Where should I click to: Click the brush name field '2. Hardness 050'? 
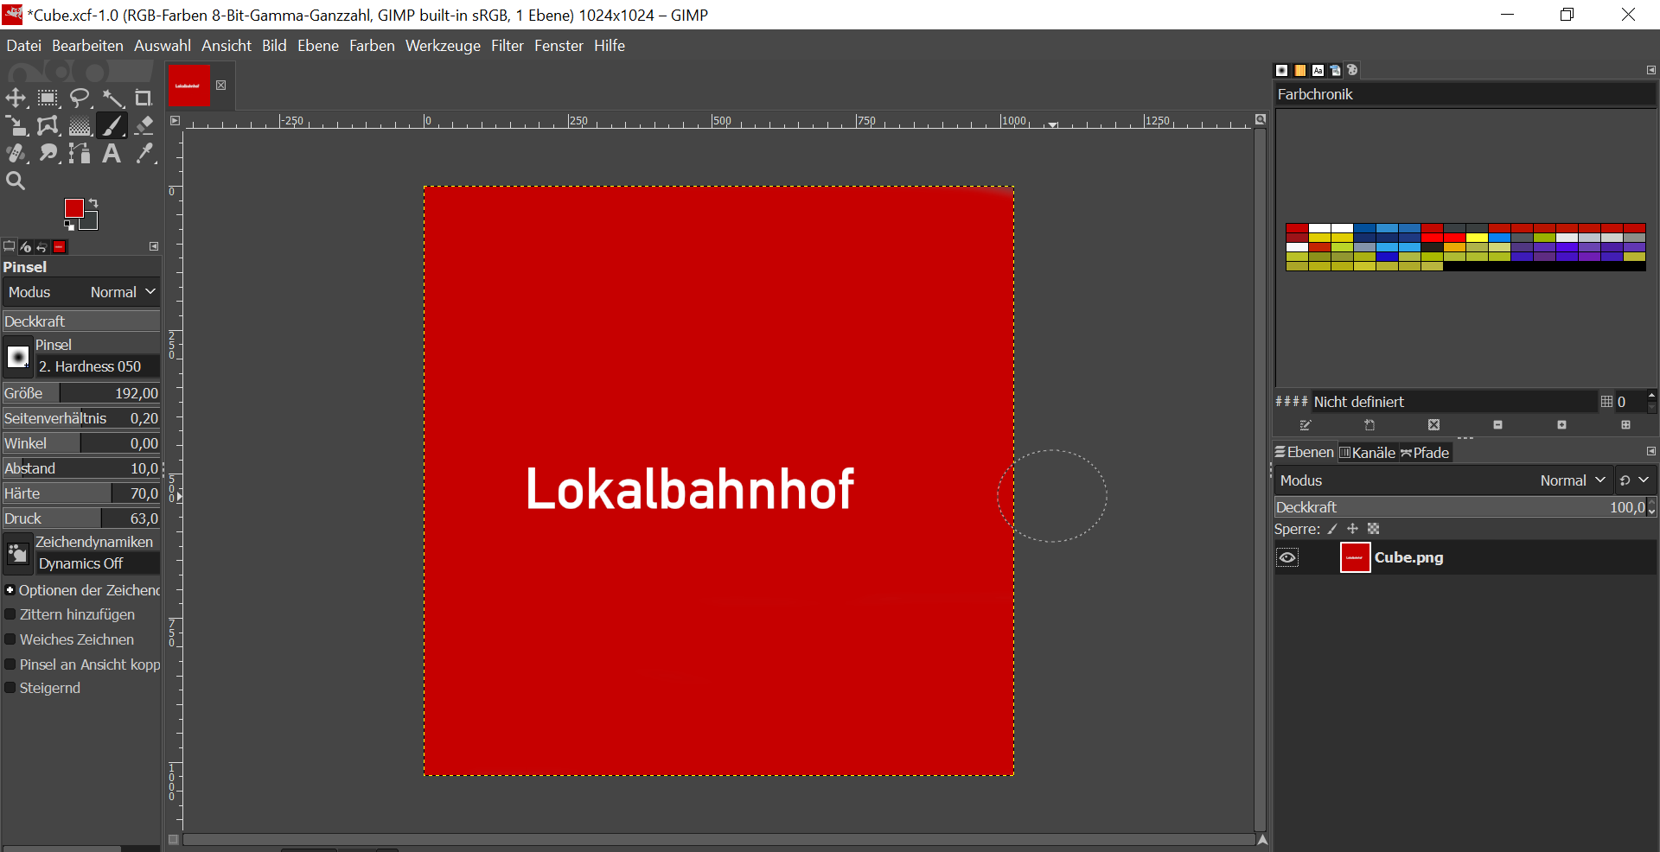[x=98, y=366]
